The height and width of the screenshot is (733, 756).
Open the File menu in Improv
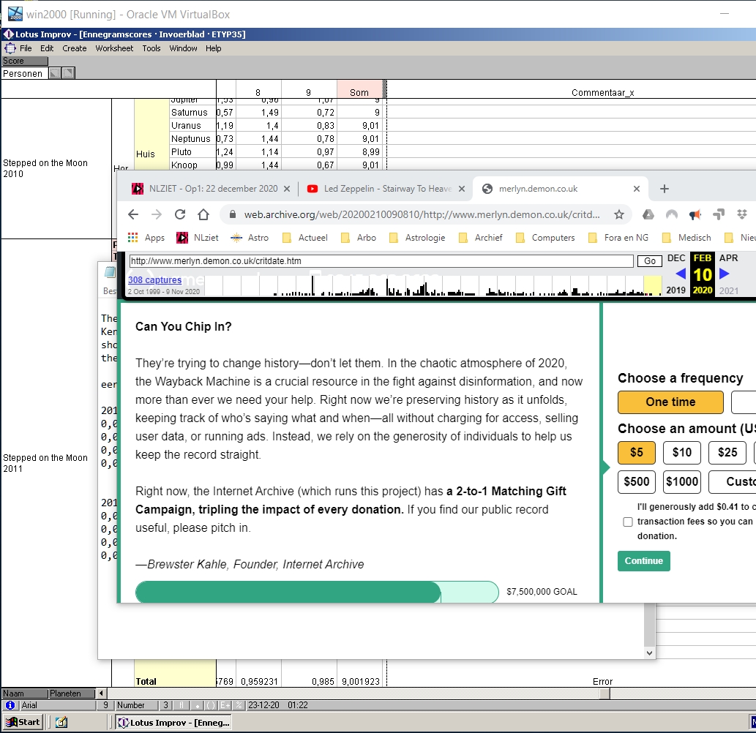26,48
